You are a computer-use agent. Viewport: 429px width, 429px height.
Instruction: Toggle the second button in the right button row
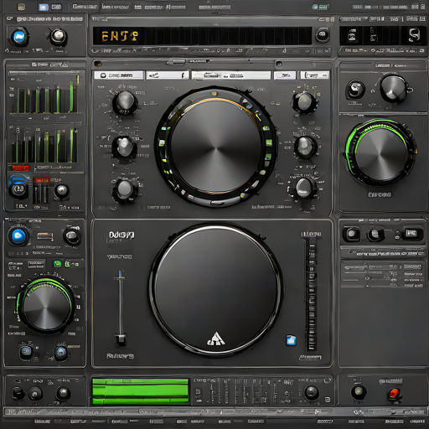(375, 234)
